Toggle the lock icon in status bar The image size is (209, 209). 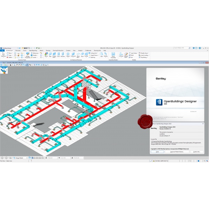click(154, 161)
